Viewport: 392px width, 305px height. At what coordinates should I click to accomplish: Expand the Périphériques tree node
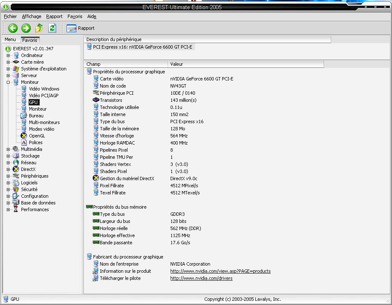(x=8, y=176)
